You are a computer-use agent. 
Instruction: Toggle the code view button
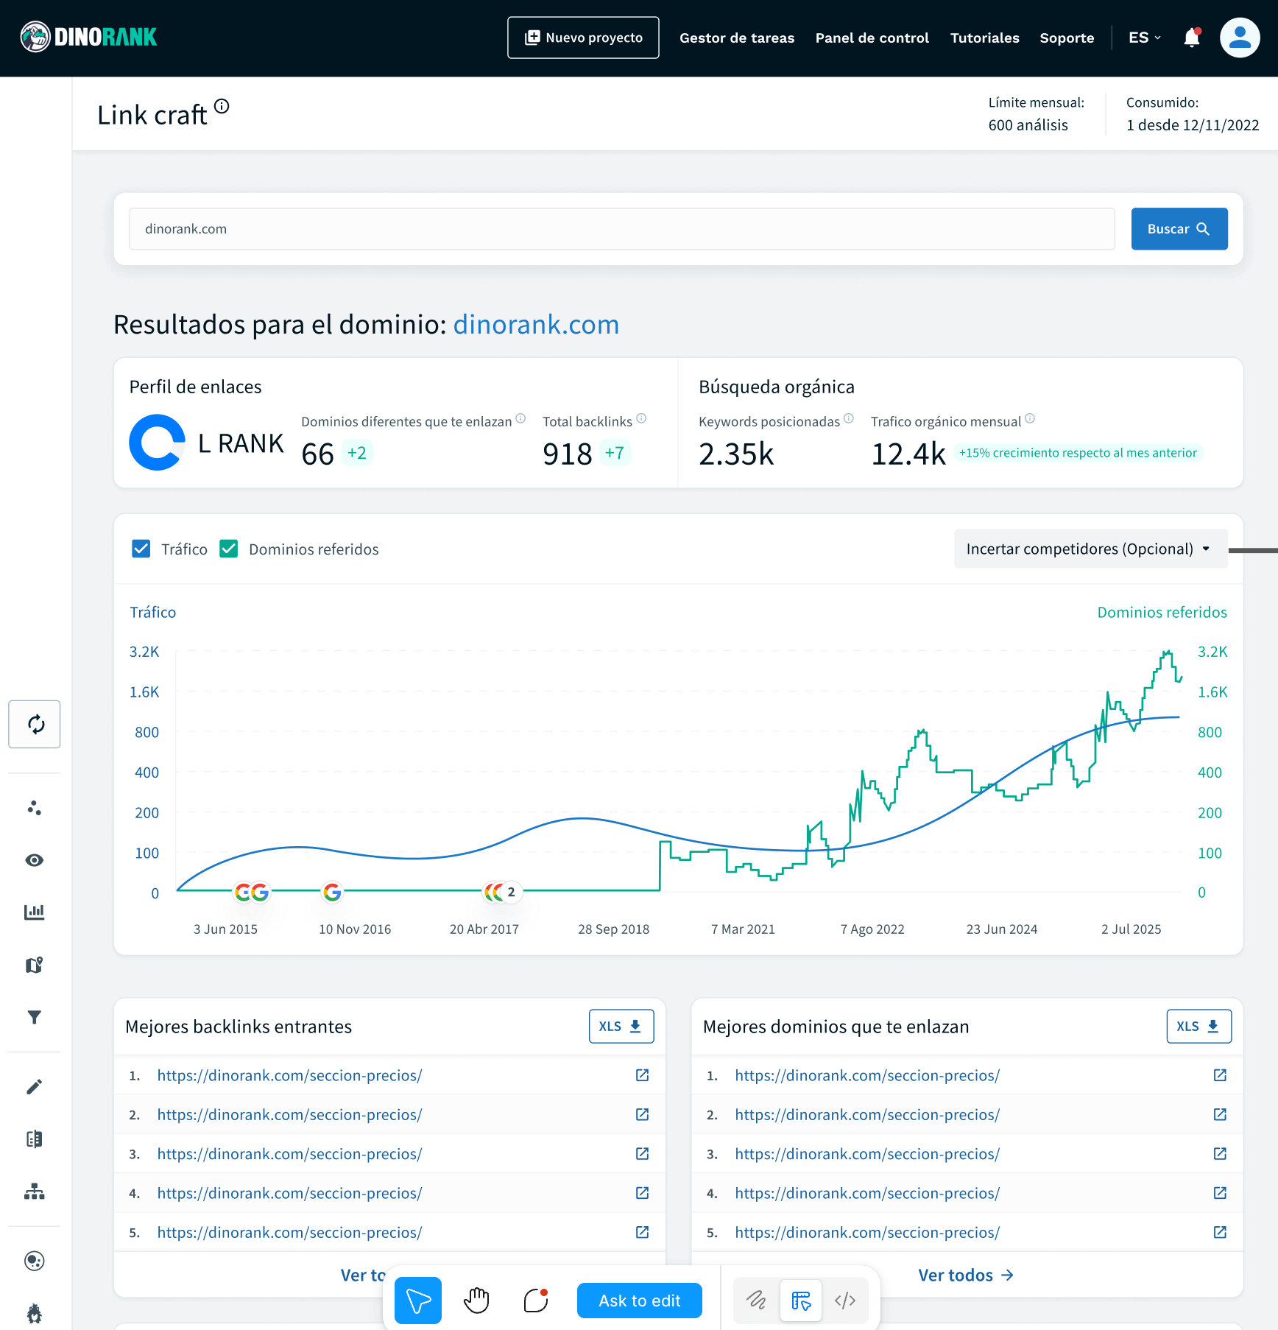click(x=845, y=1301)
